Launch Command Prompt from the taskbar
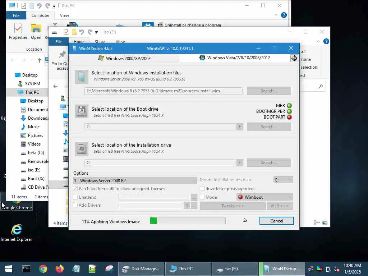Screen dimensions: 368x276 click(x=26, y=269)
